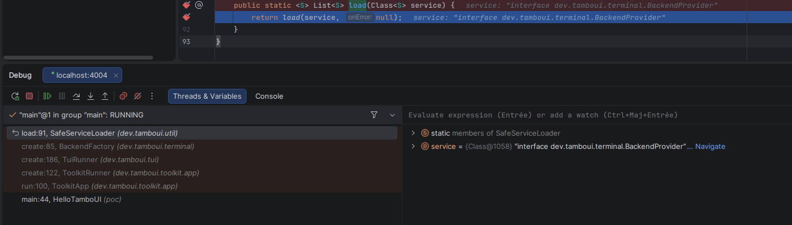Expand the service variable node
Viewport: 792px width, 225px height.
[x=412, y=146]
